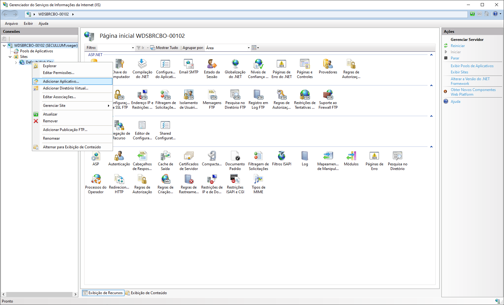504x305 pixels.
Task: Choose Adicionar Aplicativo from context menu
Action: 61,81
